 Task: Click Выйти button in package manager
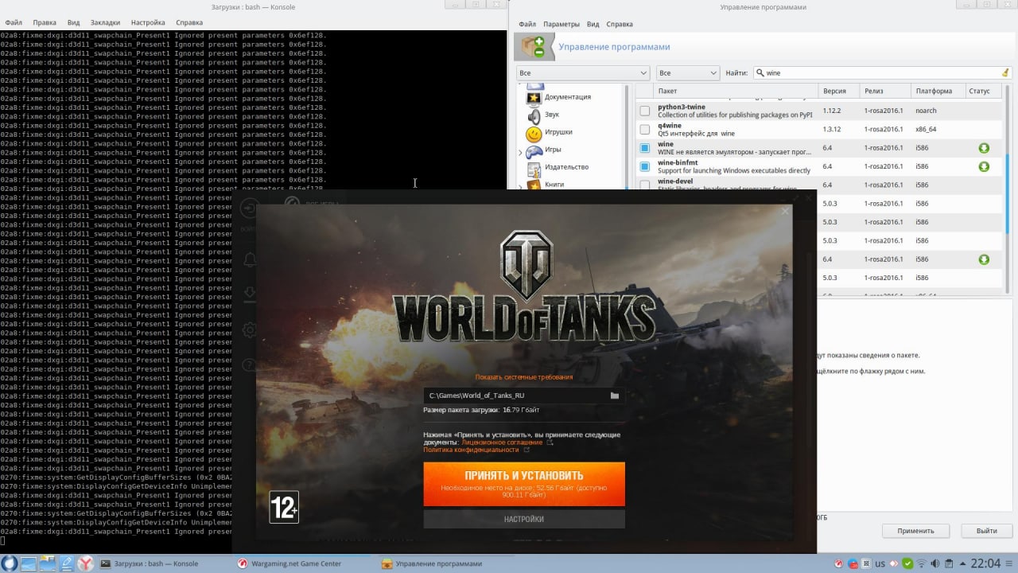pyautogui.click(x=986, y=531)
